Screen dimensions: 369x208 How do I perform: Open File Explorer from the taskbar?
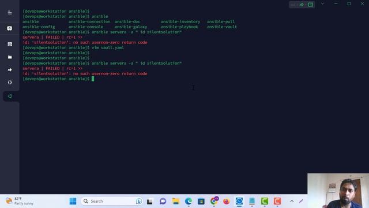pyautogui.click(x=175, y=201)
